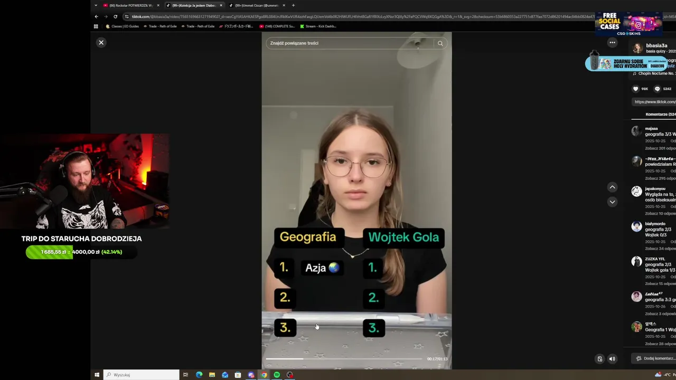Expand Zobacz 28 replies under the last comment
This screenshot has width=676, height=380.
click(660, 344)
